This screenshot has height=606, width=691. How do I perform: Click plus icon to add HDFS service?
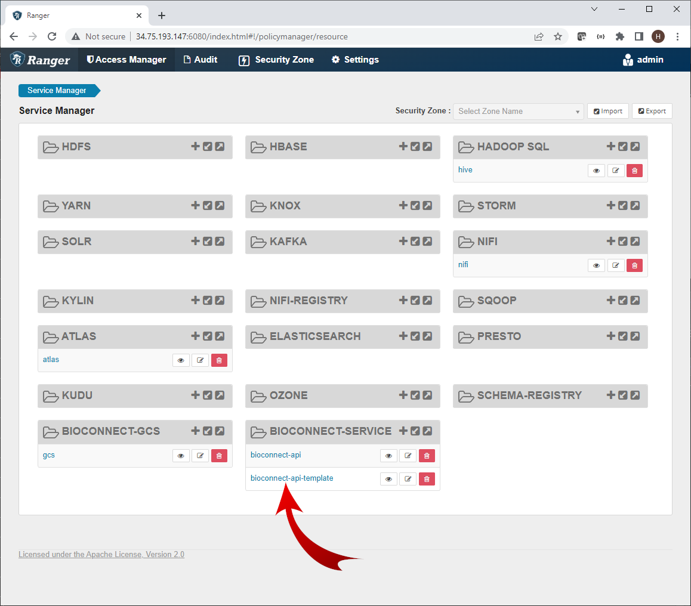point(195,147)
